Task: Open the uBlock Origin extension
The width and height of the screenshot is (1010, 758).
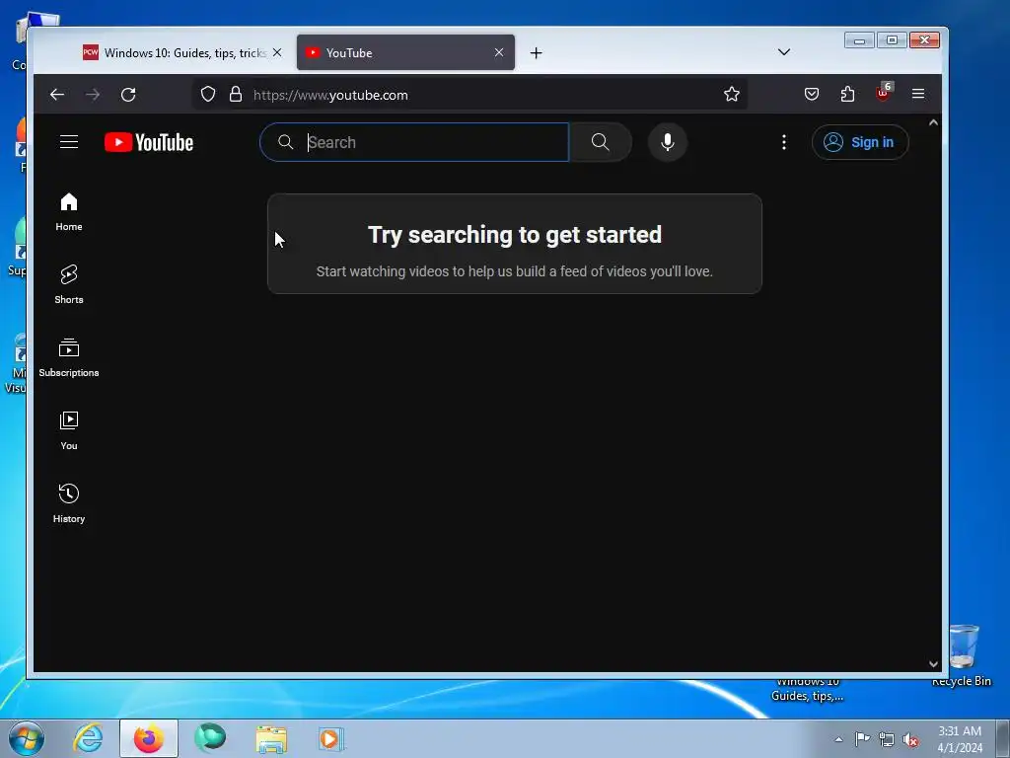Action: pyautogui.click(x=884, y=93)
